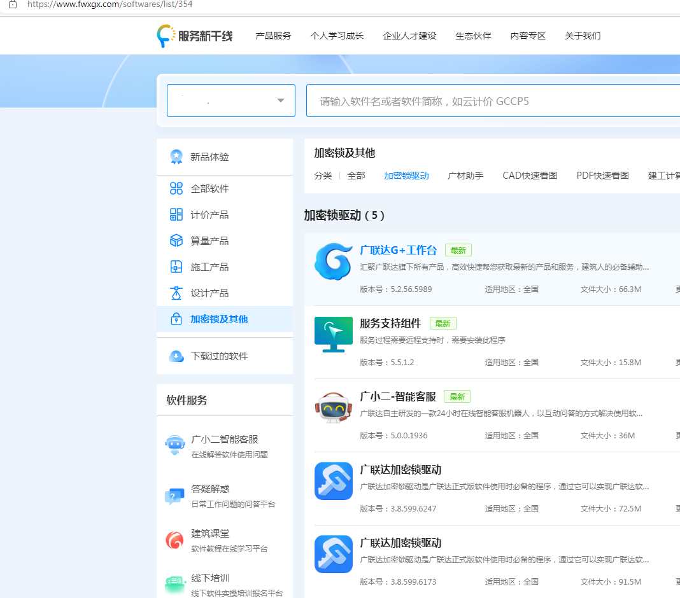Open 线下培训 service link
The height and width of the screenshot is (598, 680).
tap(210, 578)
